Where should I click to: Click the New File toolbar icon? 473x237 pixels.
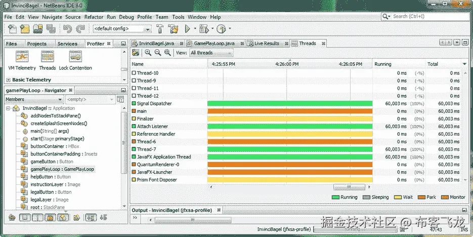[12, 29]
